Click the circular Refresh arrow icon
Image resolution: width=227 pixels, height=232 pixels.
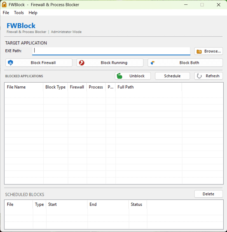199,76
